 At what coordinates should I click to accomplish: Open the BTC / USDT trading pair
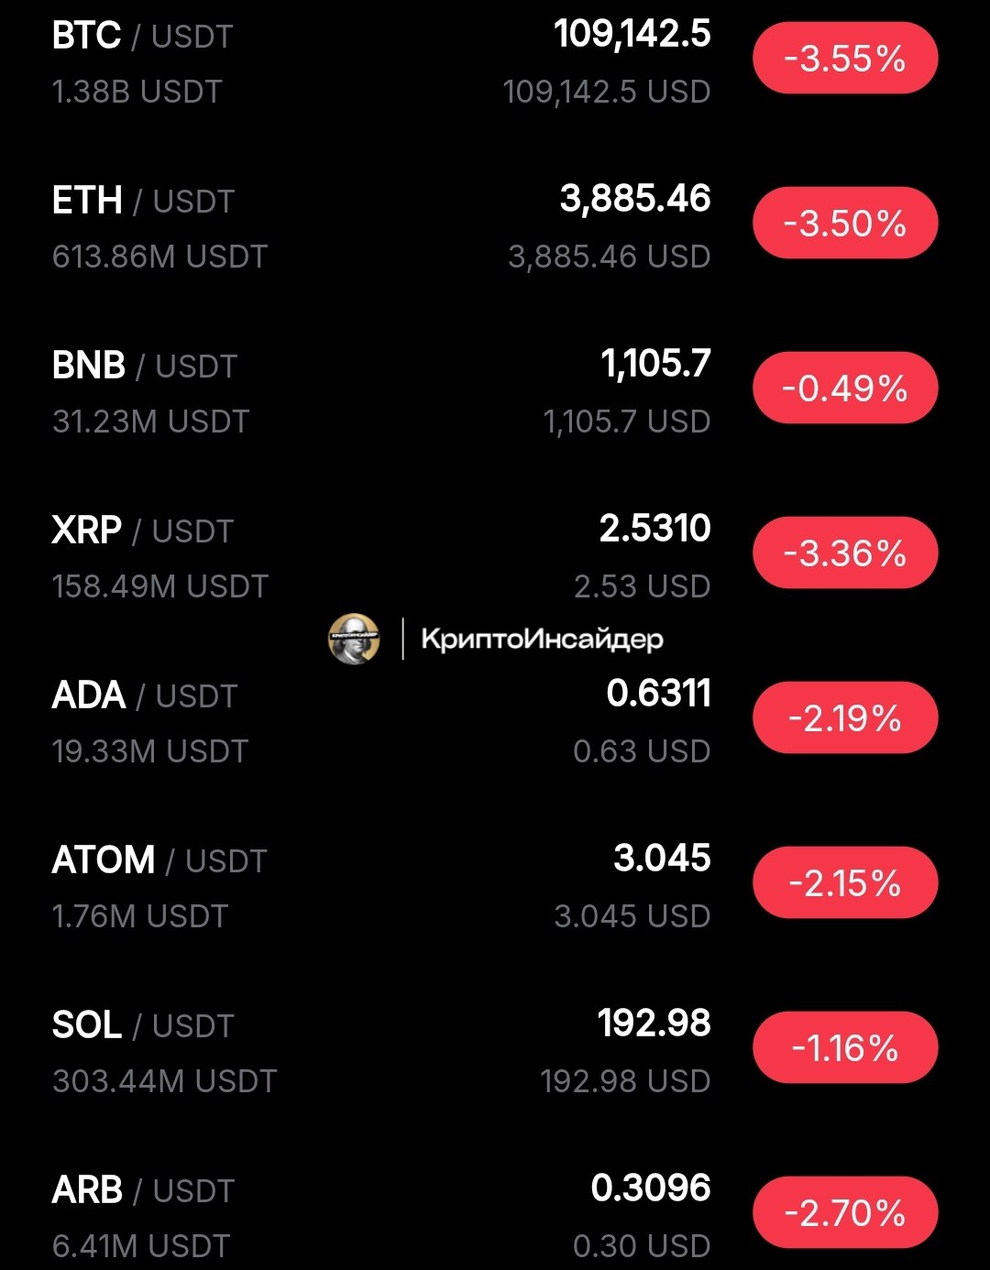(142, 37)
